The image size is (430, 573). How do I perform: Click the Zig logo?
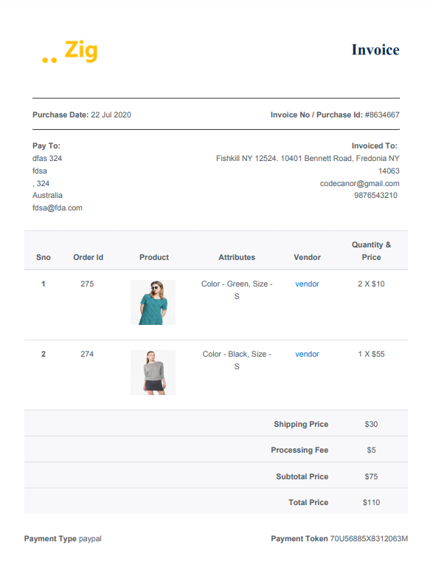click(70, 51)
